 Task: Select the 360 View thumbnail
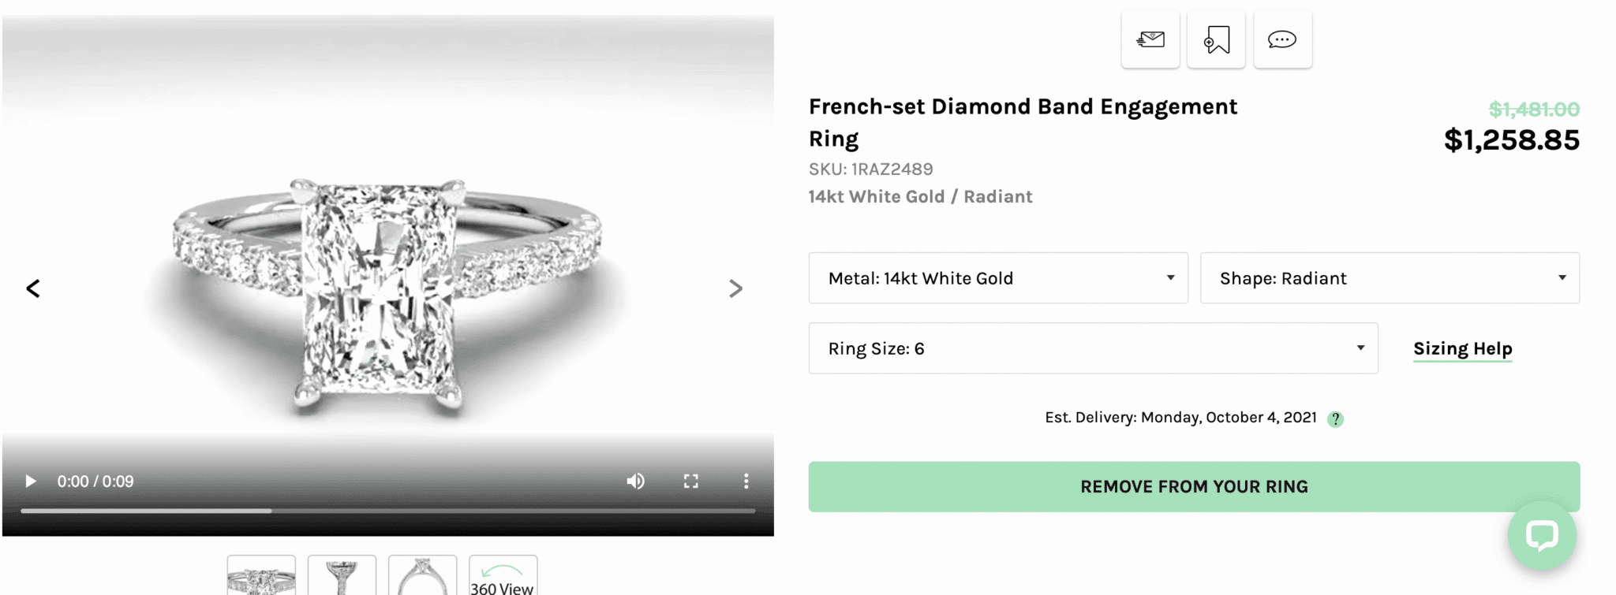tap(503, 577)
